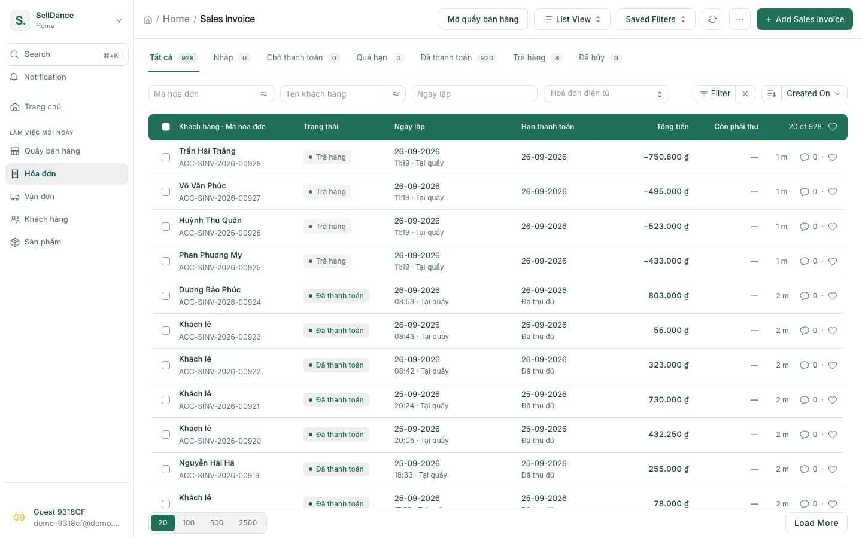Open the Guest 9318CF user profile
This screenshot has height=538, width=862.
point(66,518)
